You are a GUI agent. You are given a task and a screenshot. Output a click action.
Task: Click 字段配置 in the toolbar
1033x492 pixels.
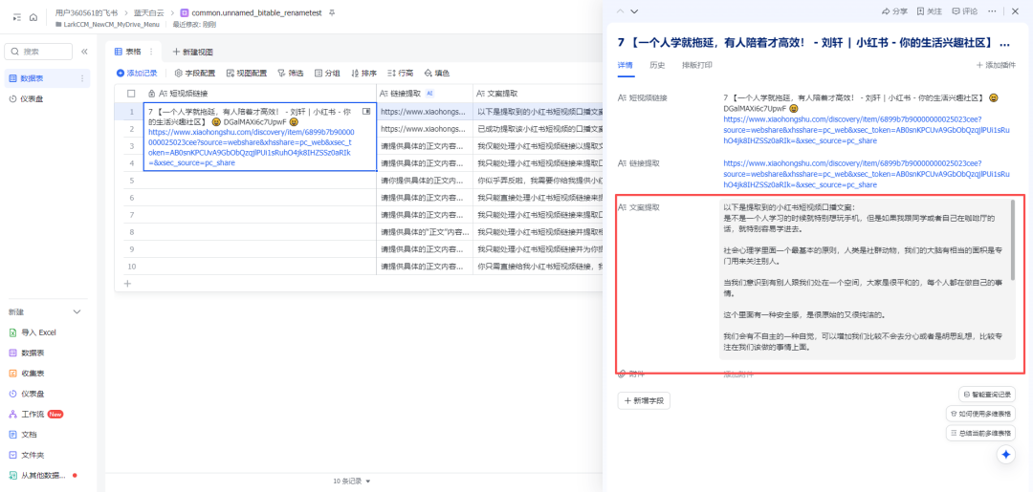[x=194, y=73]
